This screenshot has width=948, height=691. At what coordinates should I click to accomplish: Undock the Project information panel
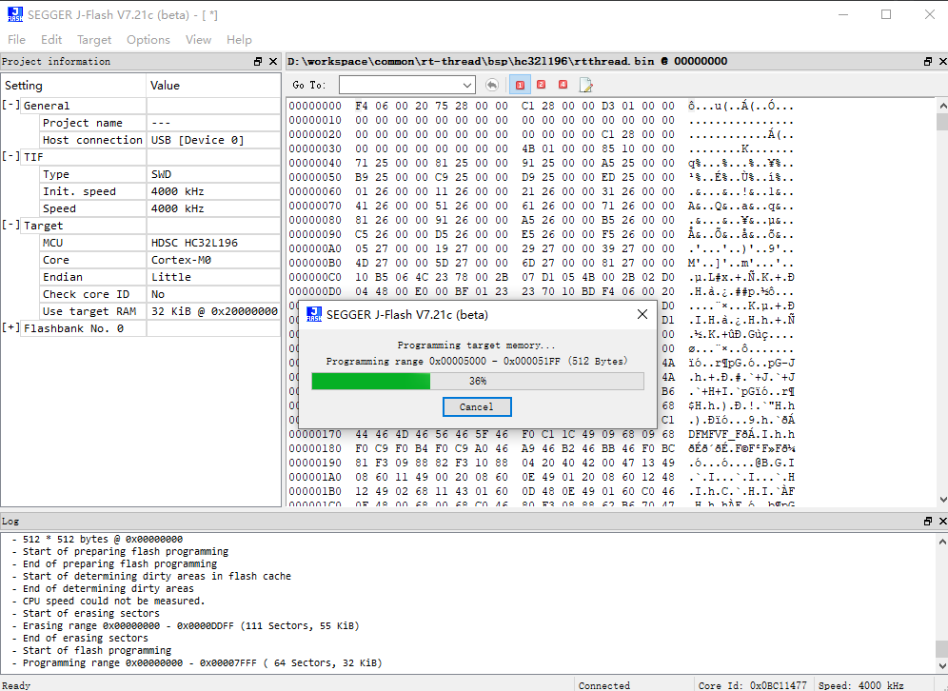(x=258, y=62)
